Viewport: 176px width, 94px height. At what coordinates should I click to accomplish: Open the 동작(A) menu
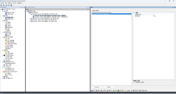[10, 3]
